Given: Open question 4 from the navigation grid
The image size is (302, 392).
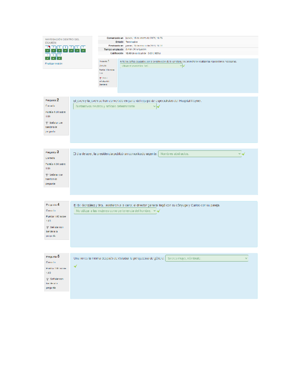Looking at the screenshot, I should tap(65, 49).
